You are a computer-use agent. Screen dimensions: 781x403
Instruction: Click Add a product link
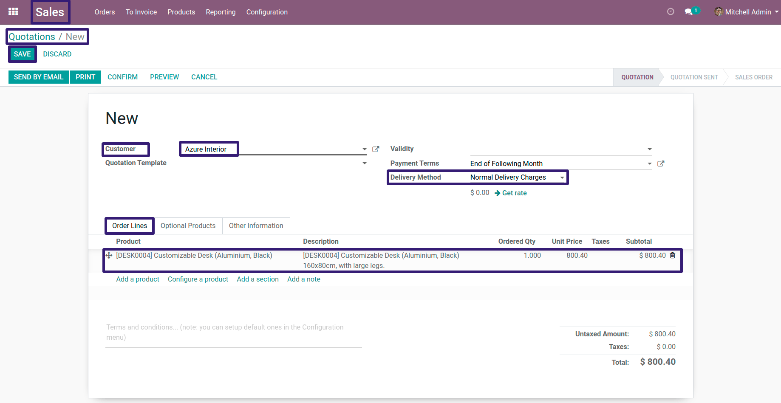[138, 279]
